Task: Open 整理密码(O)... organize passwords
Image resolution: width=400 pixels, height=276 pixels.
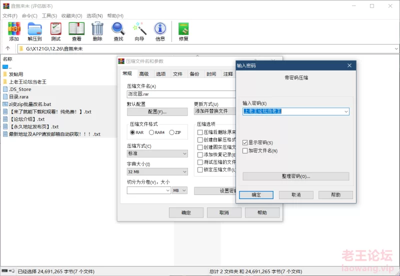Action: (296, 176)
